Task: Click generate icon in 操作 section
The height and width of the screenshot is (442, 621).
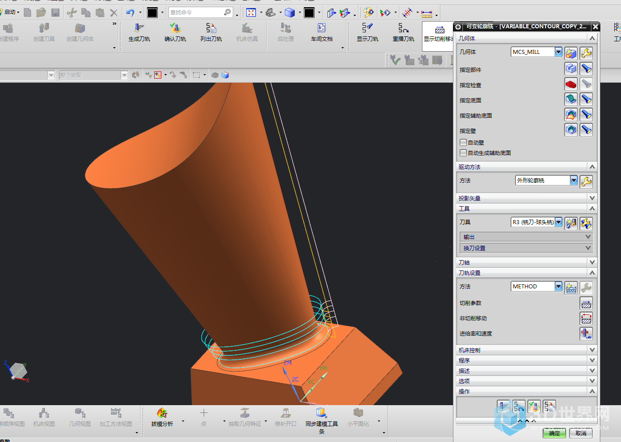Action: (x=504, y=407)
